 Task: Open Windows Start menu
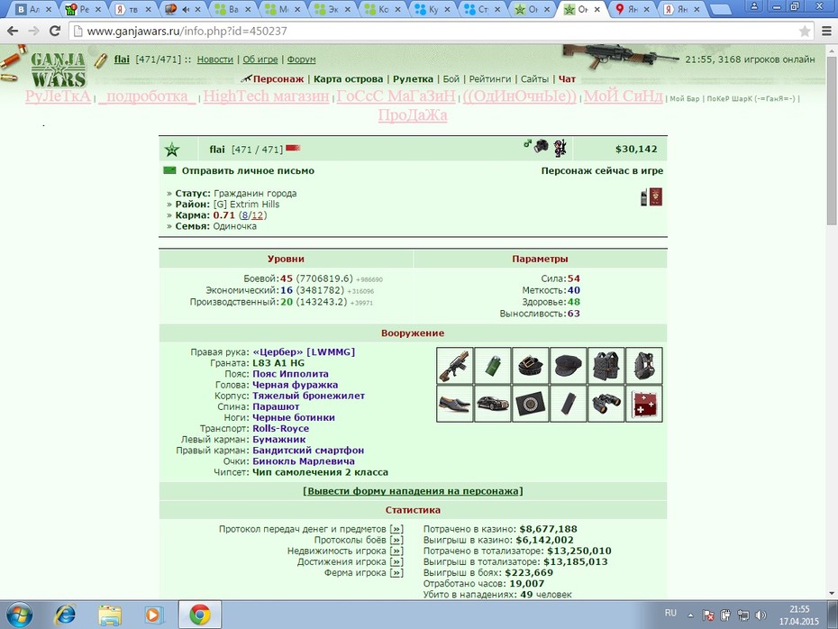pyautogui.click(x=19, y=615)
